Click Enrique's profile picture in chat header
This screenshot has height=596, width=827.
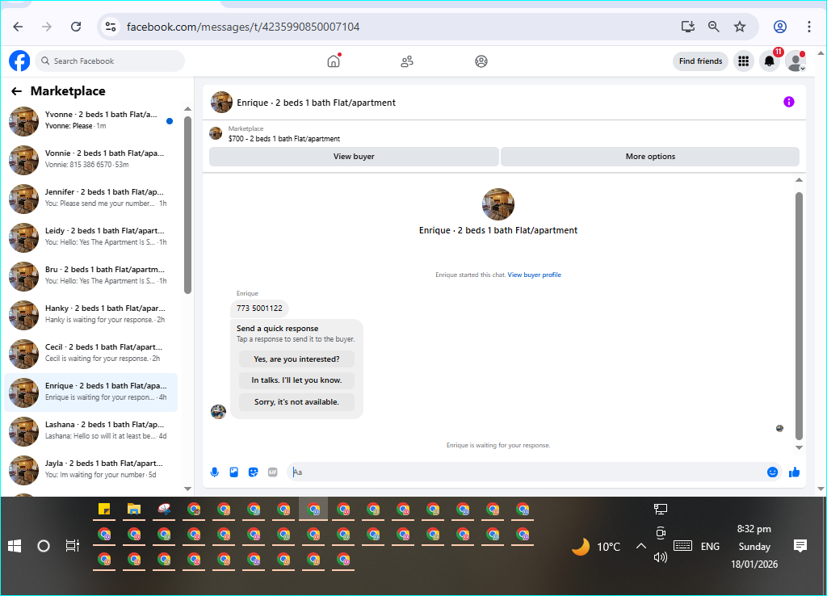[221, 103]
